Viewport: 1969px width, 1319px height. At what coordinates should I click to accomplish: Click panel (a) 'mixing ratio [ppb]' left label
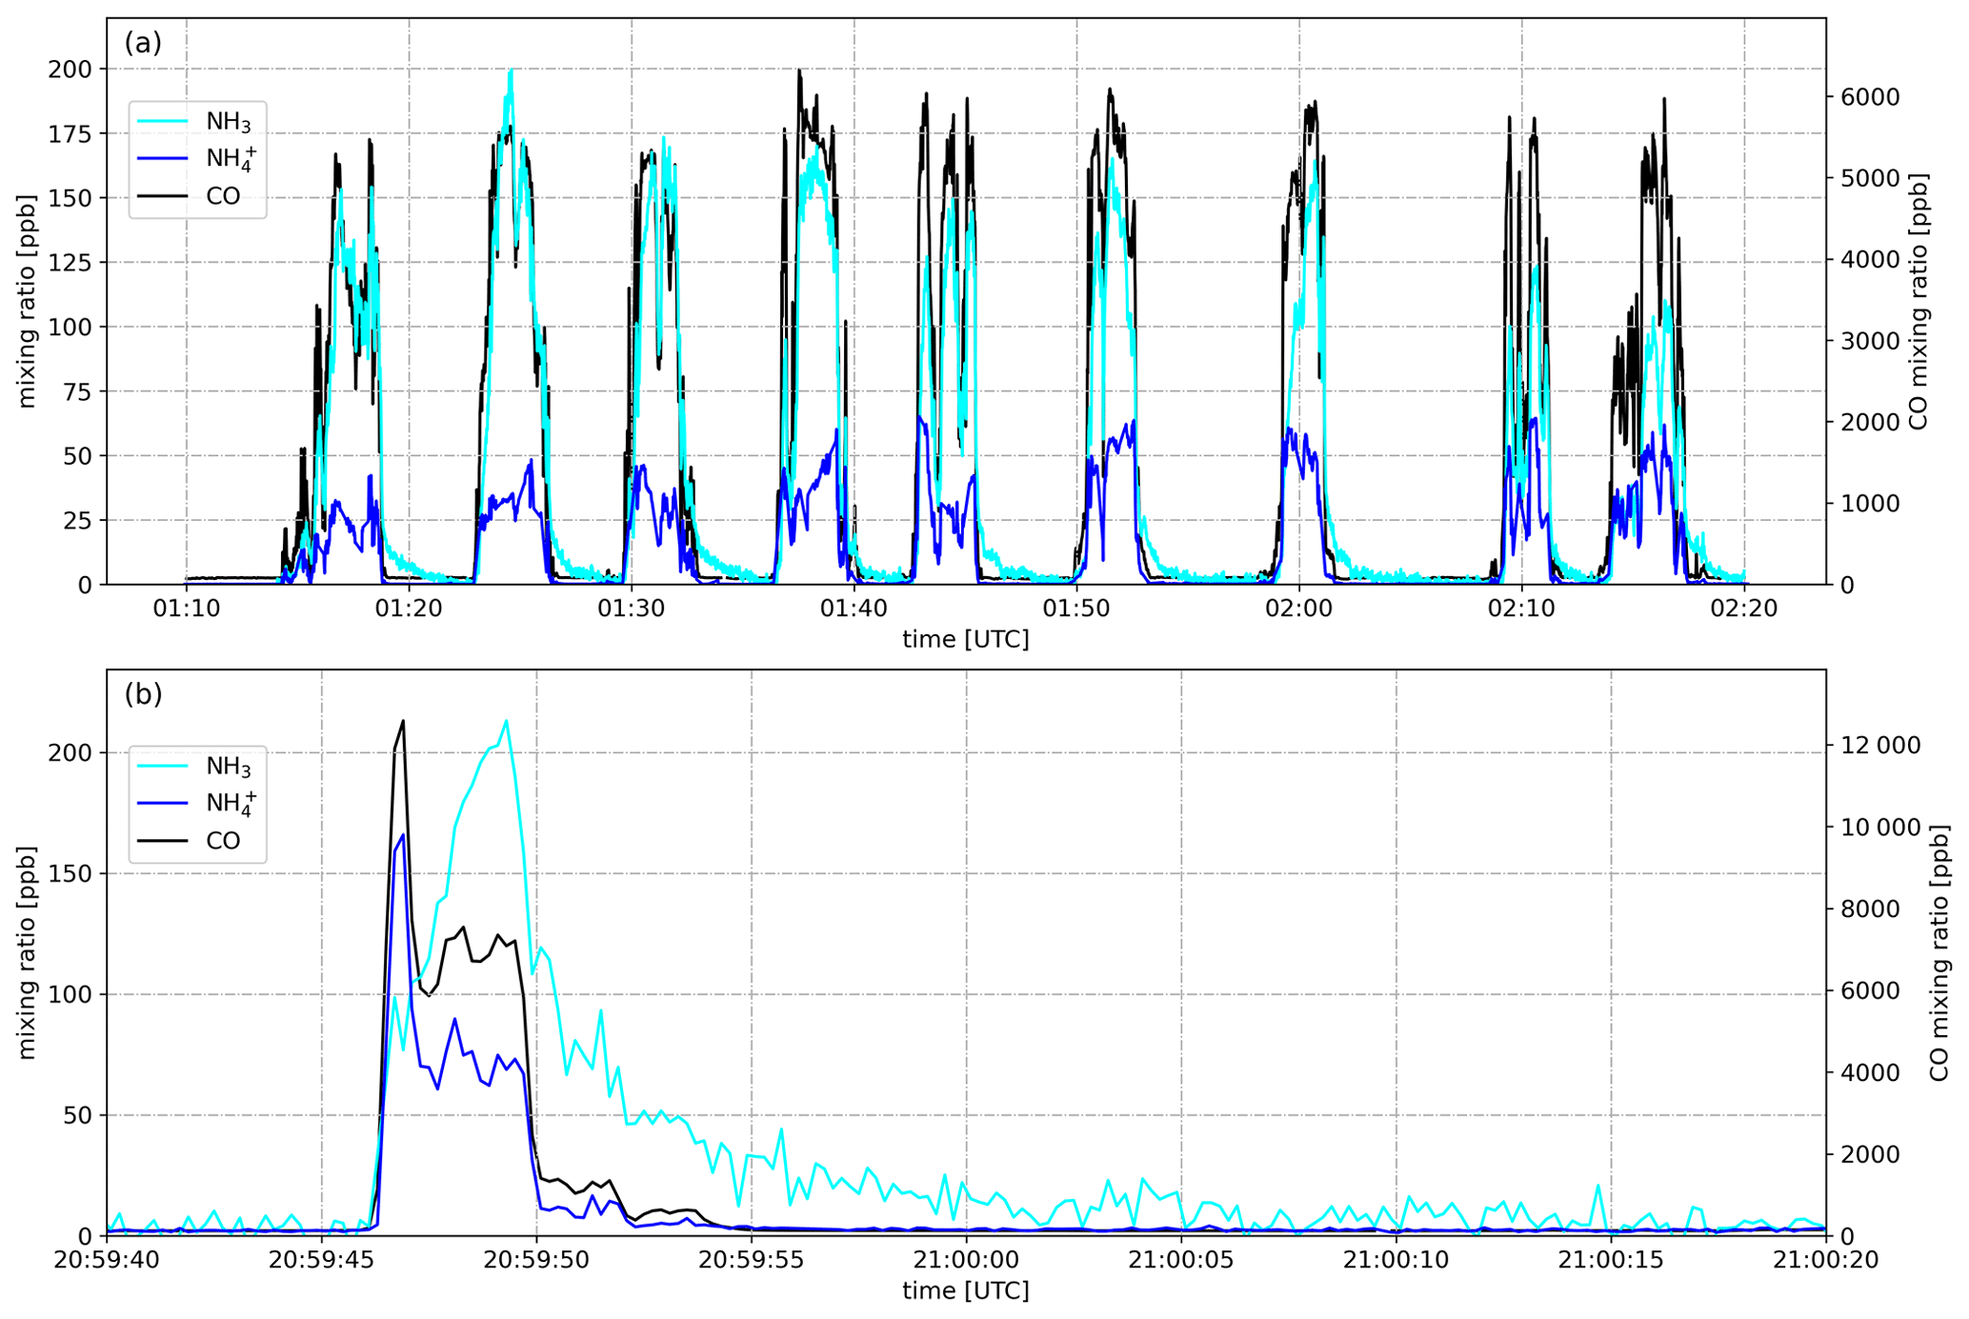click(x=27, y=301)
